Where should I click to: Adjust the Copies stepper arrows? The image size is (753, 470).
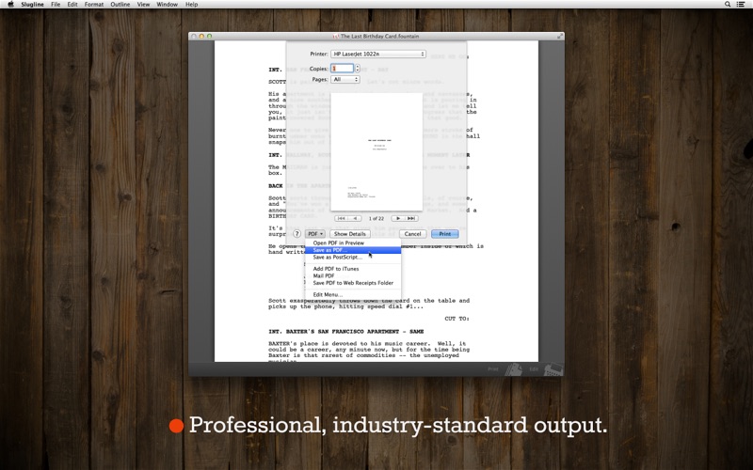(358, 69)
